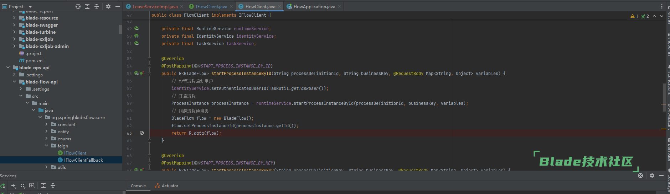
Task: Open Project panel settings gear
Action: [x=108, y=6]
